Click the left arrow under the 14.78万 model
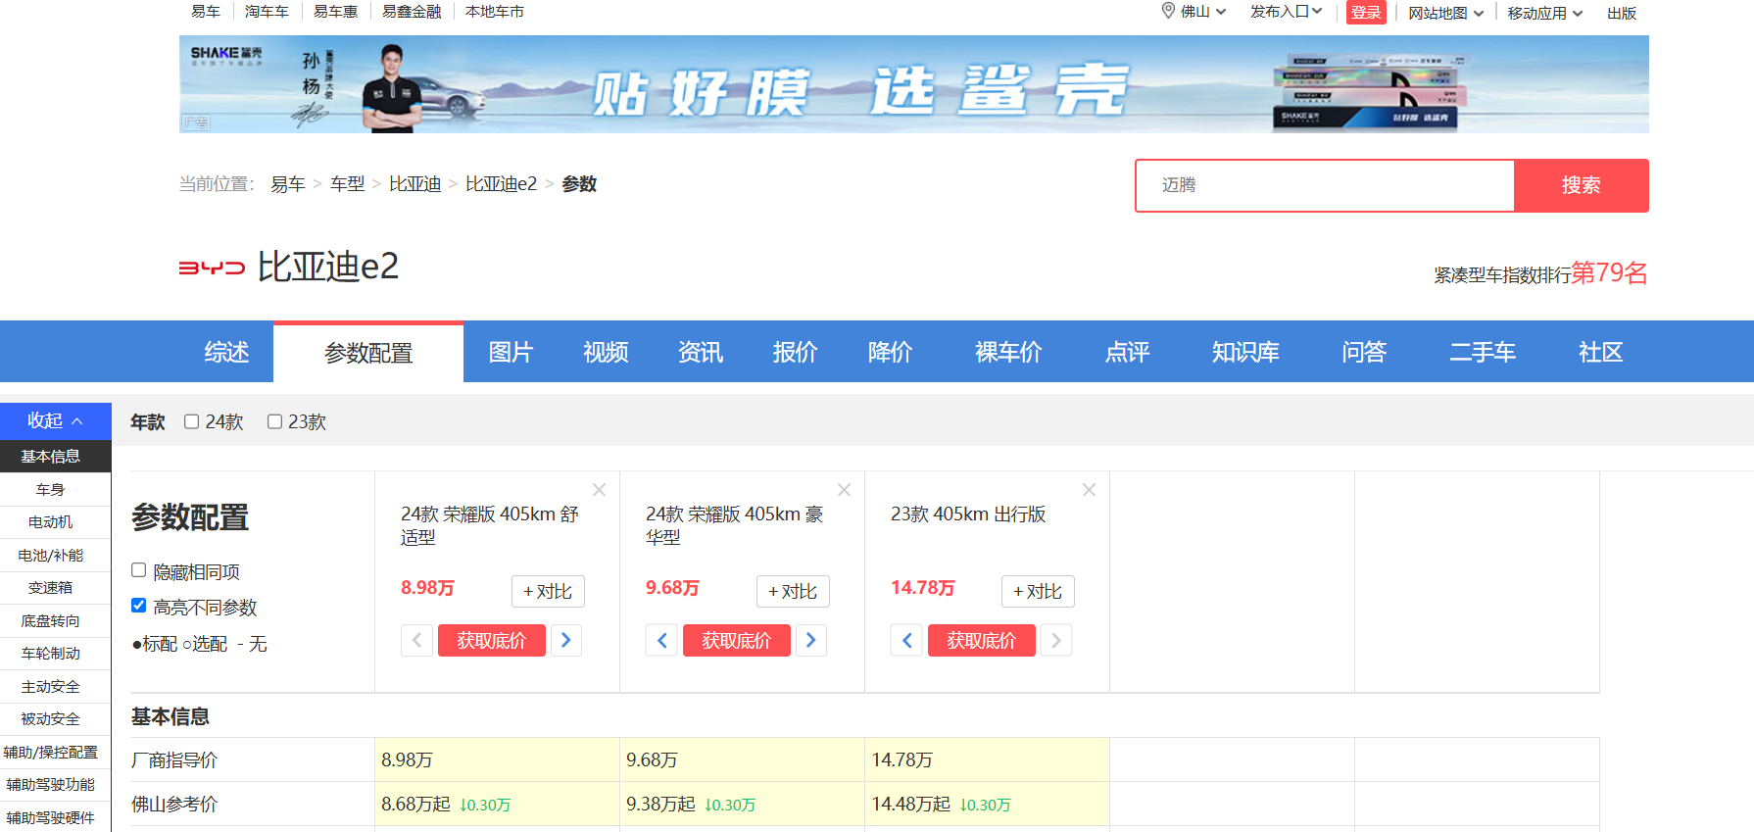1754x832 pixels. (x=906, y=640)
